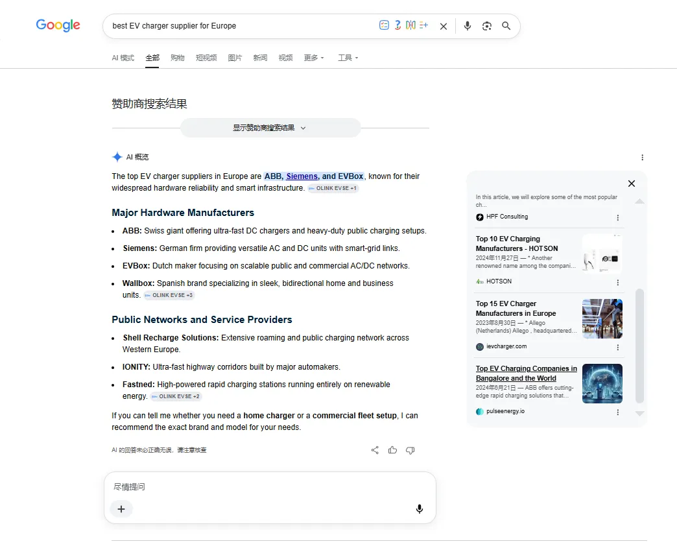Click the 'Major Hardware Manufacturers' heading
This screenshot has height=548, width=677.
coord(183,213)
